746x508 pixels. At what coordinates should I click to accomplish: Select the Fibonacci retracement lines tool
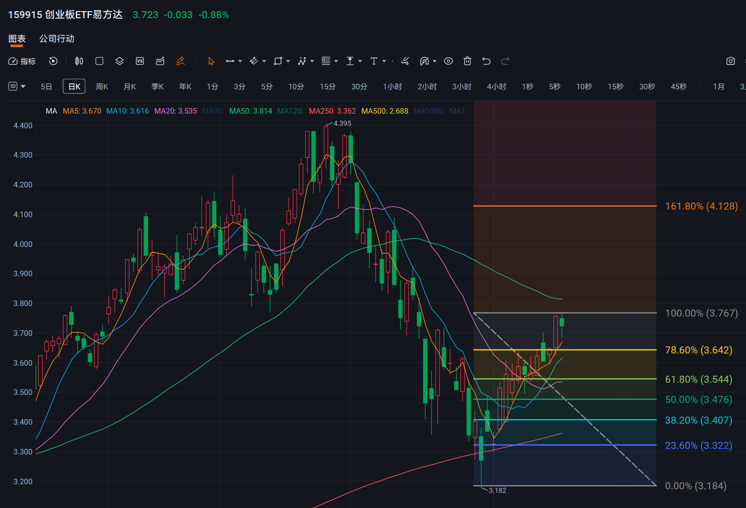pyautogui.click(x=326, y=61)
